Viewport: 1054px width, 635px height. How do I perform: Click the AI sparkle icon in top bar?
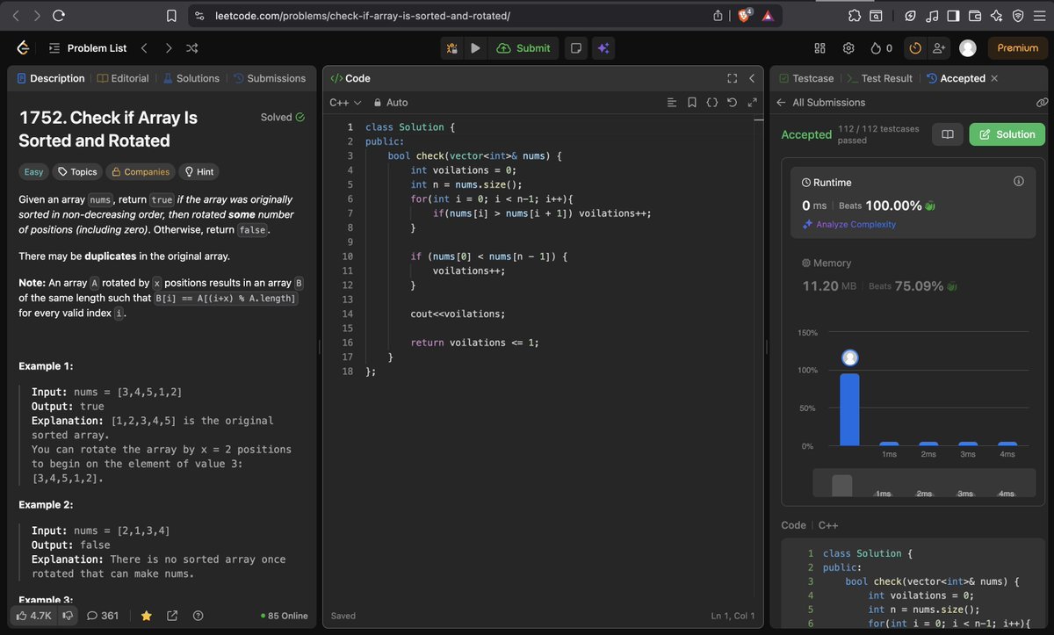pyautogui.click(x=603, y=48)
